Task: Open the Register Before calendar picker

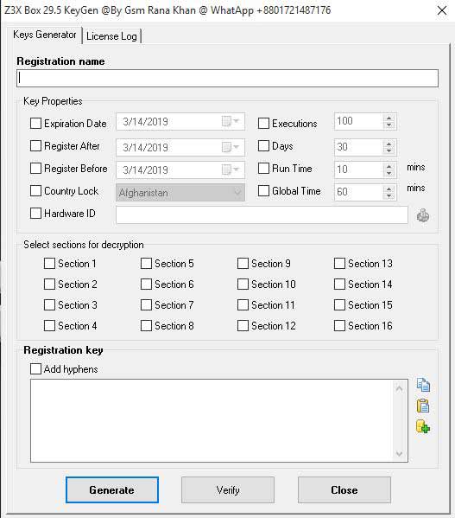Action: (x=231, y=169)
